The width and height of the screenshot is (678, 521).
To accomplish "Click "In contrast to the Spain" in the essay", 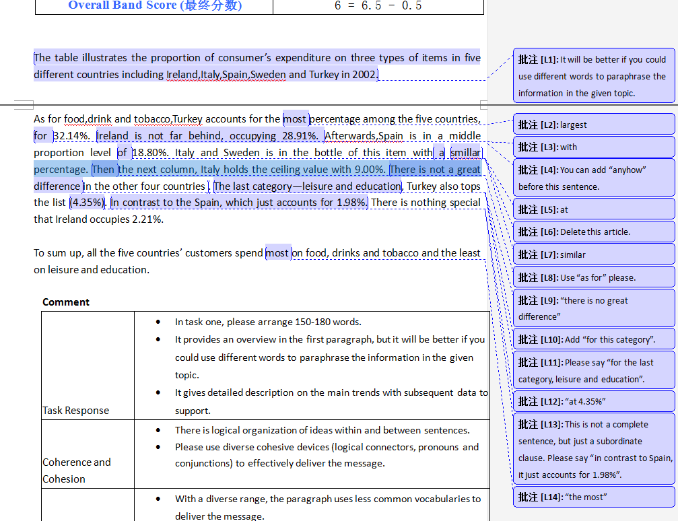I will 165,203.
